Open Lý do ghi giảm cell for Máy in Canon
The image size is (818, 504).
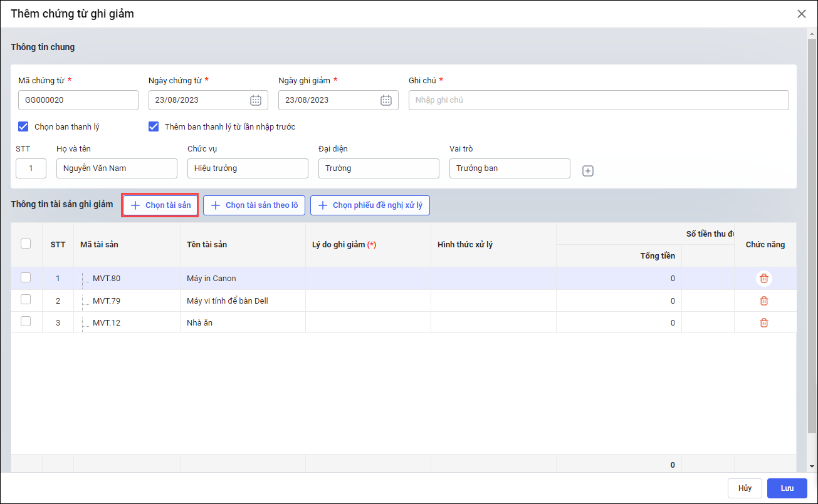pyautogui.click(x=368, y=279)
